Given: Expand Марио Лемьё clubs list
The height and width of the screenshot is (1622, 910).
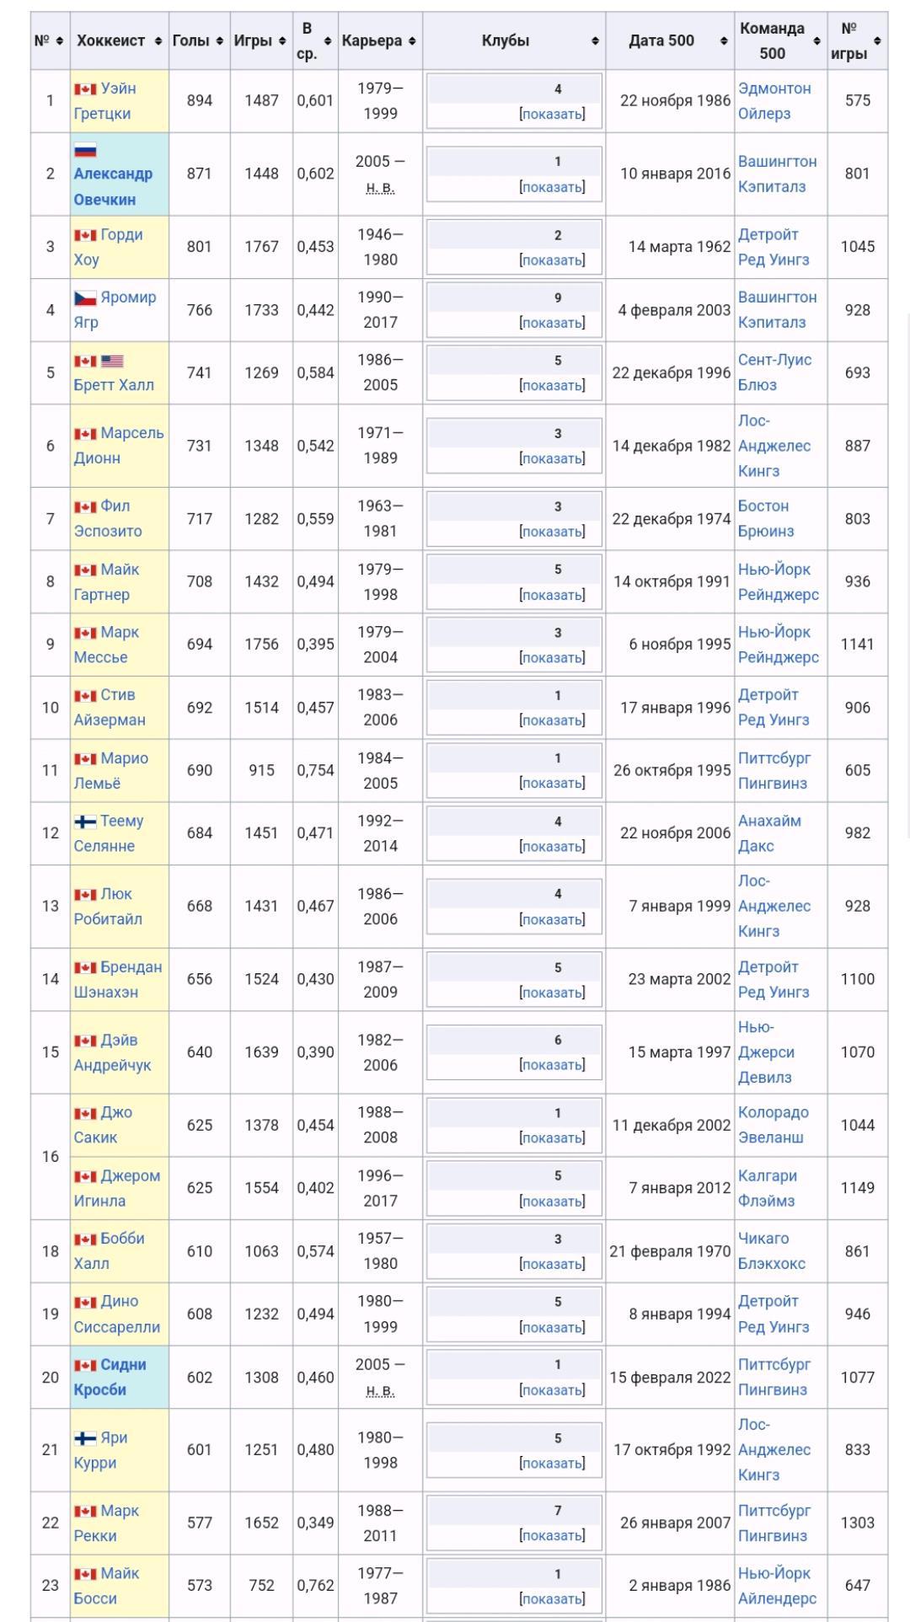Looking at the screenshot, I should (552, 783).
